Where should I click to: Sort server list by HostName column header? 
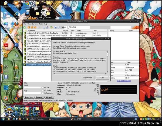pyautogui.click(x=45, y=31)
